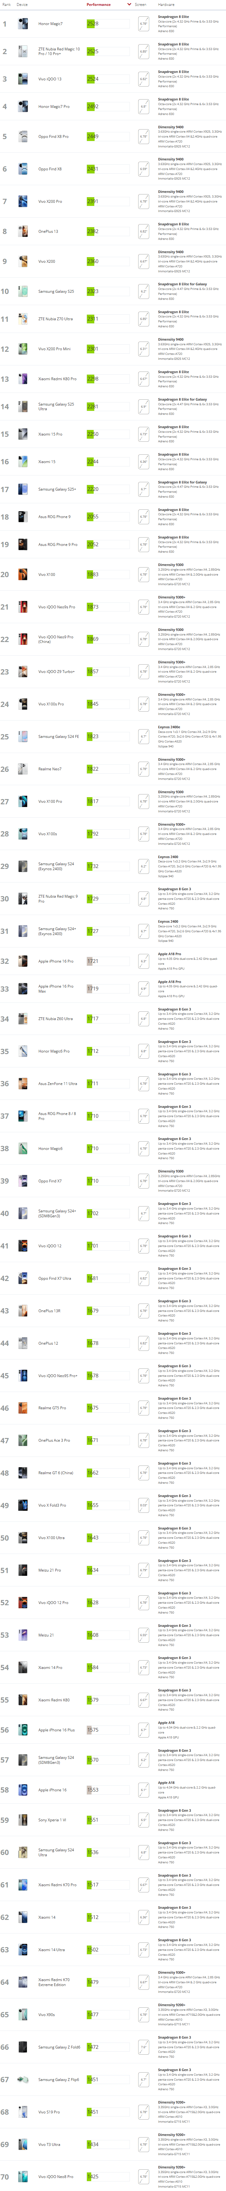Click the Device column header
226x2191 pixels.
tap(22, 4)
